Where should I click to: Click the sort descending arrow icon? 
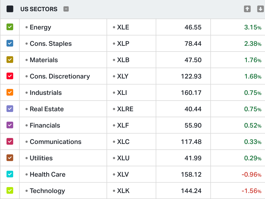[260, 9]
